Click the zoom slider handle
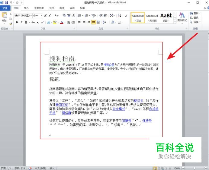The height and width of the screenshot is (170, 209). (195, 168)
